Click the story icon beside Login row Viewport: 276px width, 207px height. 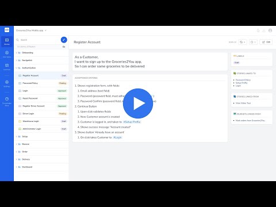click(x=20, y=91)
